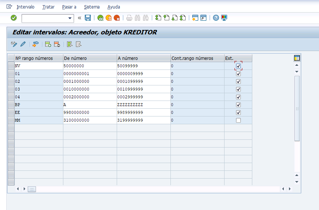Open the Tratar menu
The width and height of the screenshot is (319, 210).
point(49,7)
